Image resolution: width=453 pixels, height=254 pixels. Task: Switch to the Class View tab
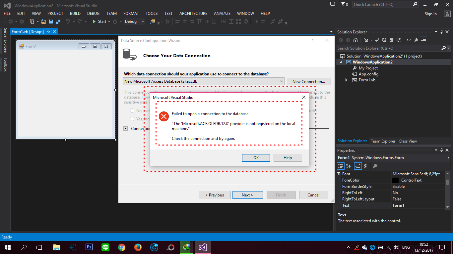[x=408, y=141]
